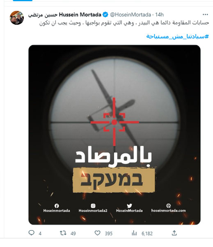The width and height of the screenshot is (213, 247).
Task: Click the Twitter bird icon in image
Action: pos(129,206)
